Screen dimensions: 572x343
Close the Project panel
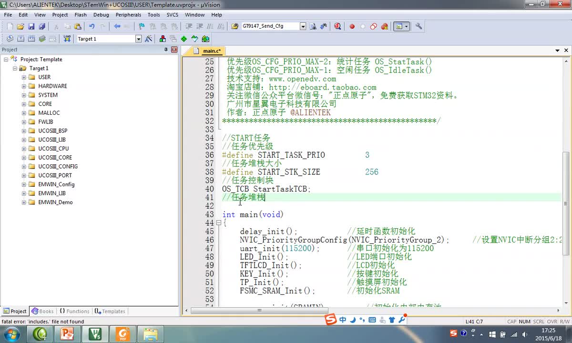coord(174,50)
